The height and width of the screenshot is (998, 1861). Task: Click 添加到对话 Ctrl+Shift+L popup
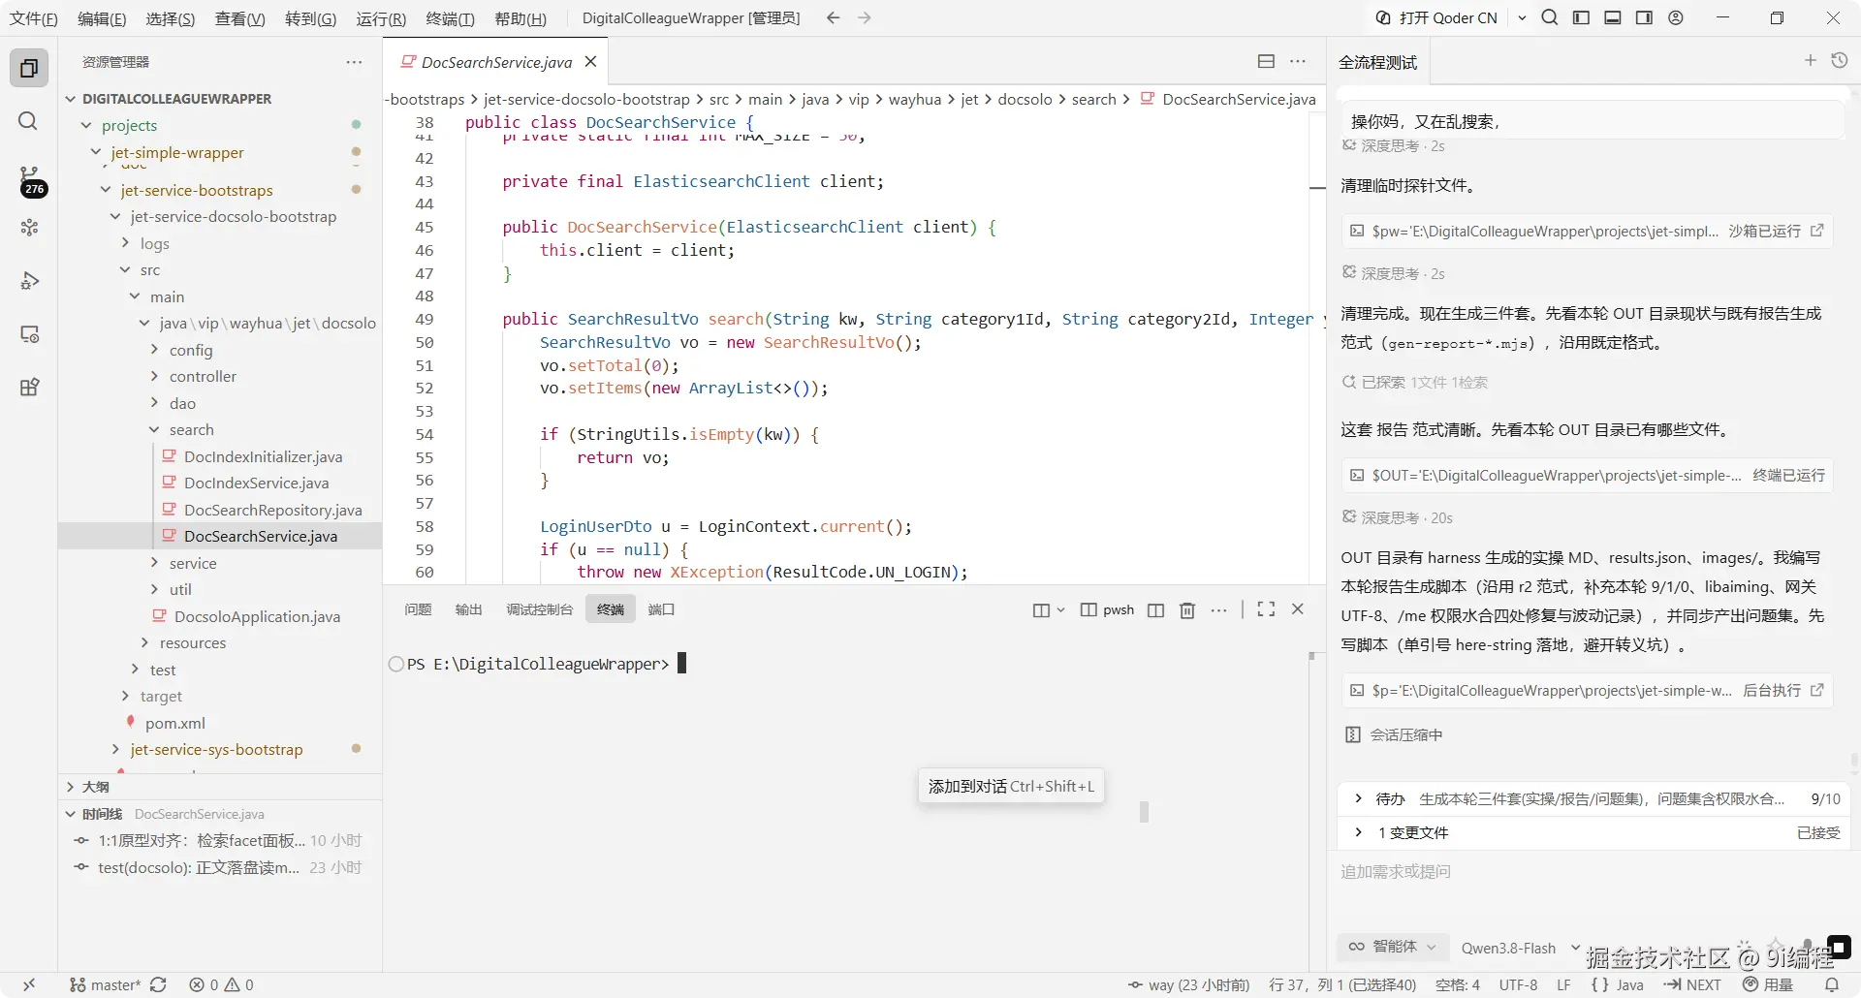(1011, 786)
